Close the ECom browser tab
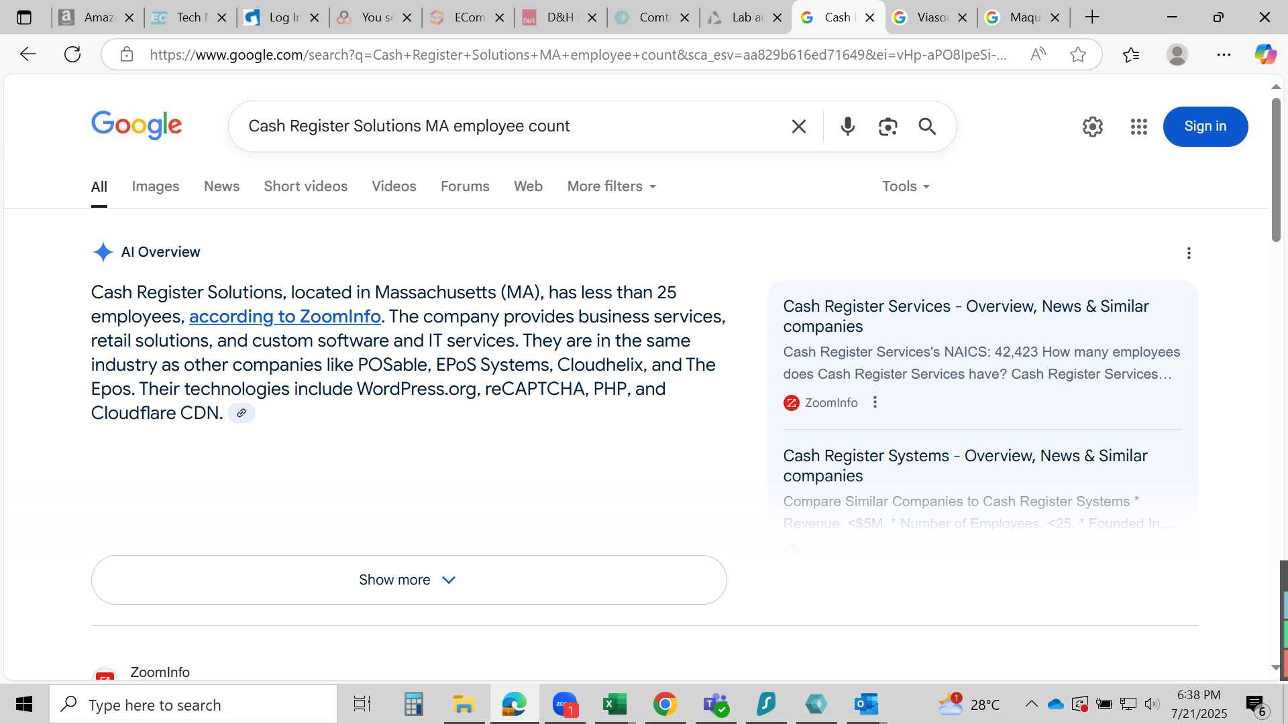This screenshot has width=1288, height=724. tap(499, 18)
